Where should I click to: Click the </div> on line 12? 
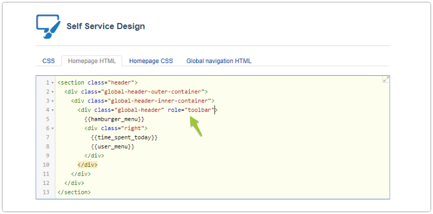pos(74,183)
